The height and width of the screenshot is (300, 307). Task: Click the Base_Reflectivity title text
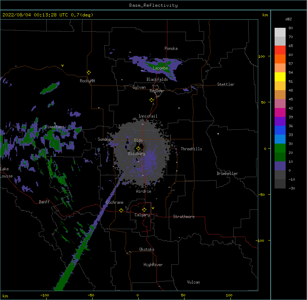tap(153, 5)
